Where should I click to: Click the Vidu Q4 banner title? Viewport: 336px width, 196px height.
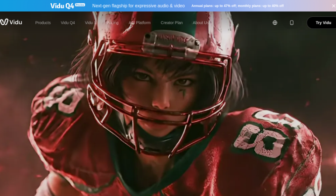[x=62, y=6]
